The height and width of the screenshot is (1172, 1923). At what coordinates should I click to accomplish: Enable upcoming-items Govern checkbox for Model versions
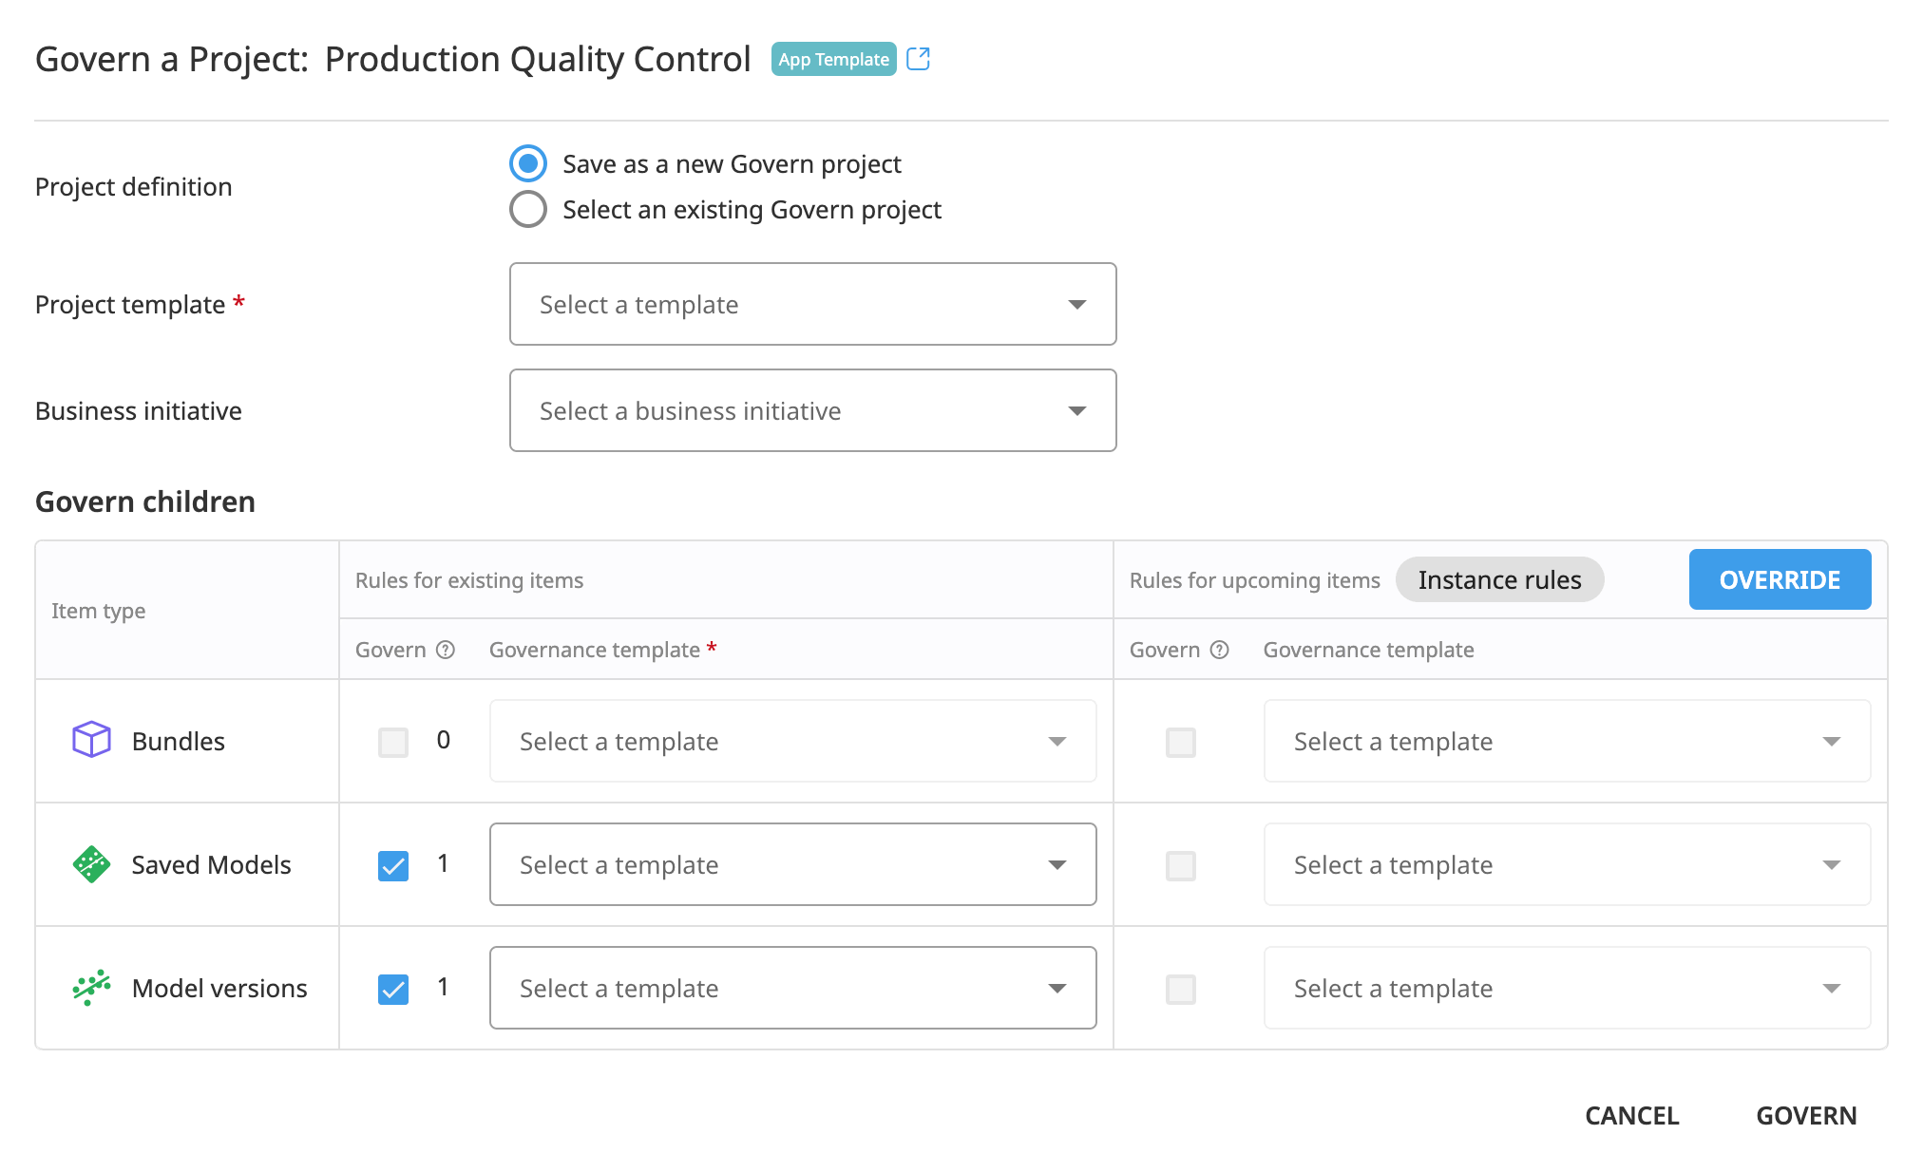[x=1181, y=989]
